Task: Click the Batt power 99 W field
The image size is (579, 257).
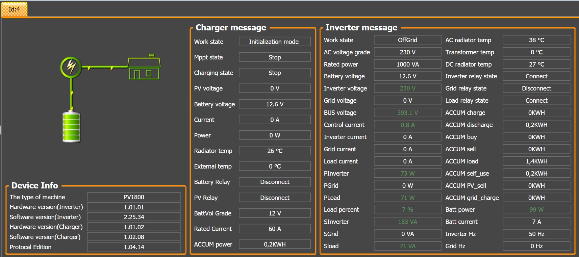Action: 536,210
